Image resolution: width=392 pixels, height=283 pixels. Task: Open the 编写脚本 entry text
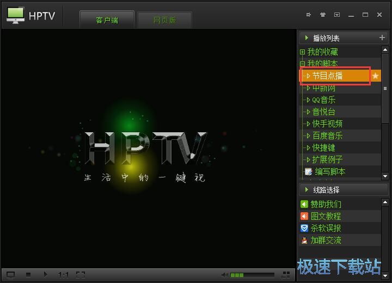(330, 172)
